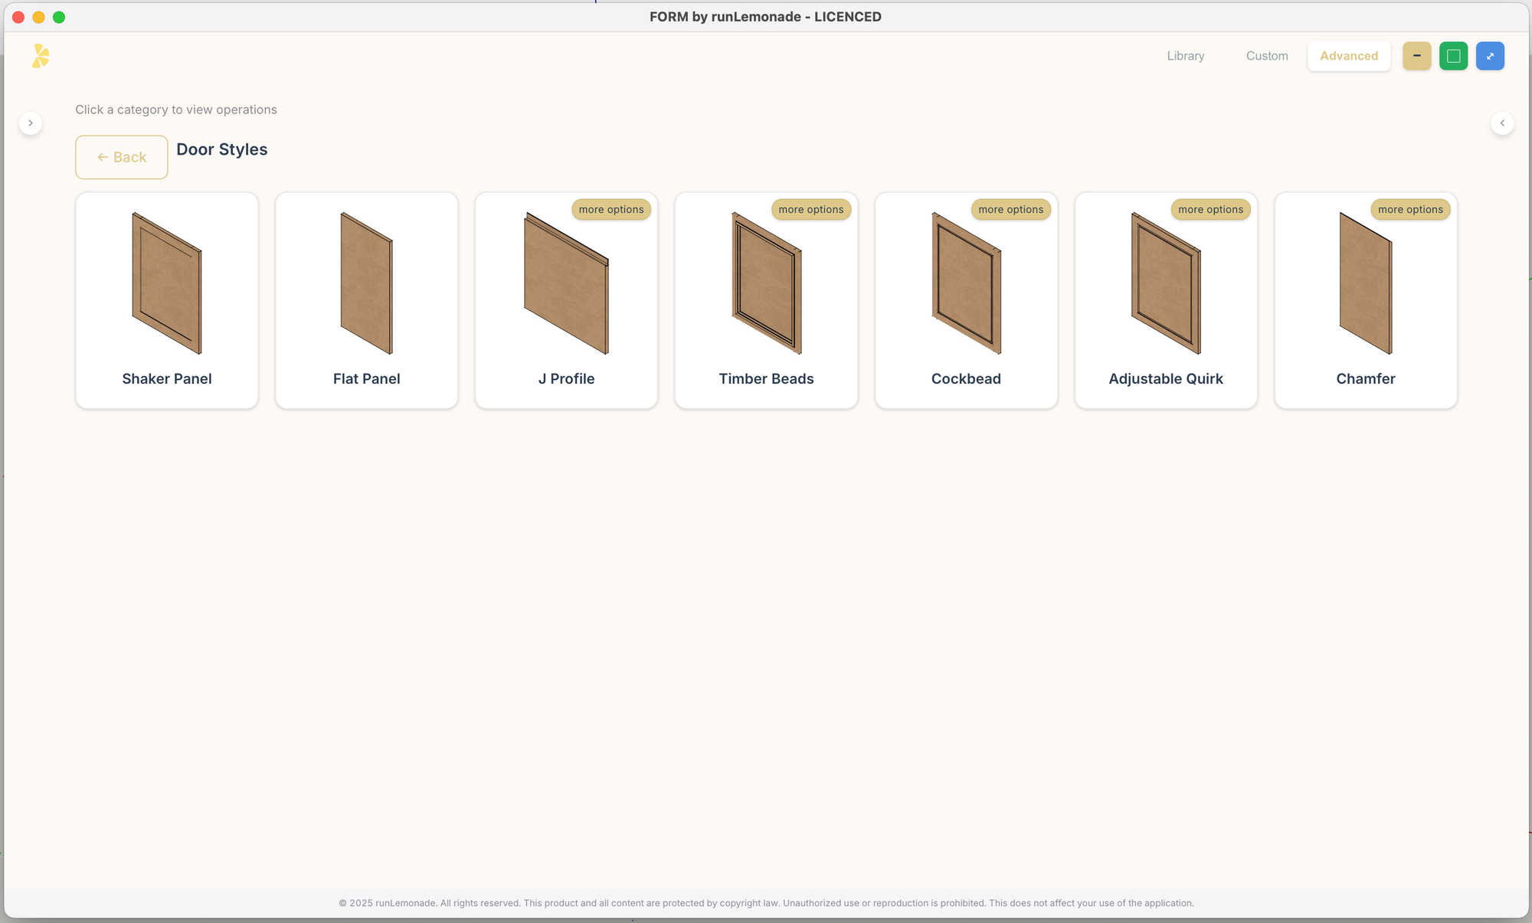Image resolution: width=1532 pixels, height=923 pixels.
Task: Choose the J Profile door image
Action: [x=566, y=285]
